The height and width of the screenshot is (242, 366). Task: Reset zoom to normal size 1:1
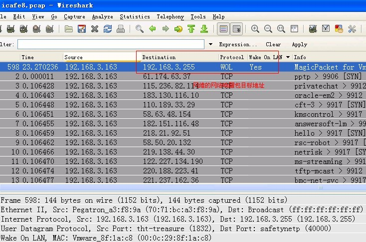pyautogui.click(x=281, y=29)
